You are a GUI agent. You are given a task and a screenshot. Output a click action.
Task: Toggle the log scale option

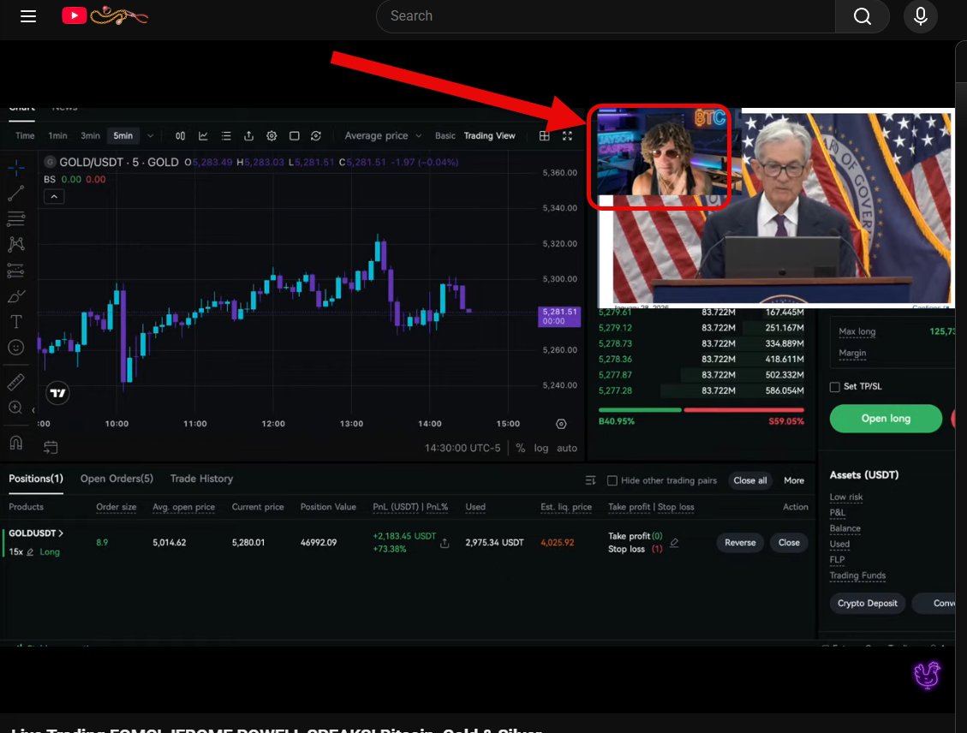(x=540, y=448)
